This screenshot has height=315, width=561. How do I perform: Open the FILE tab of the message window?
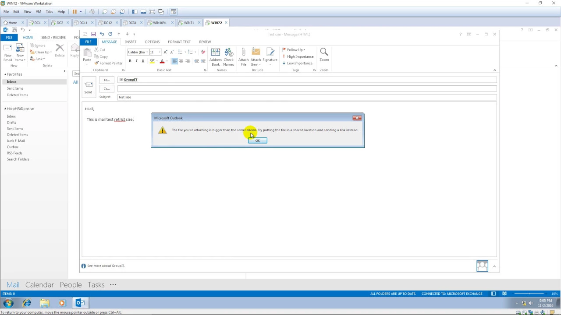88,42
